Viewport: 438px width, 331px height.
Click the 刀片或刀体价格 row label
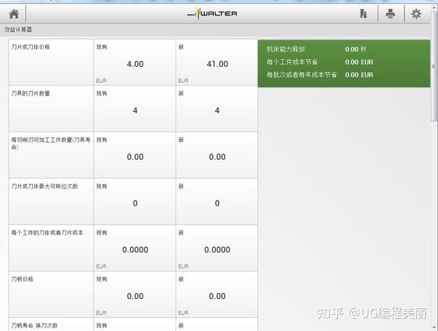coord(30,47)
